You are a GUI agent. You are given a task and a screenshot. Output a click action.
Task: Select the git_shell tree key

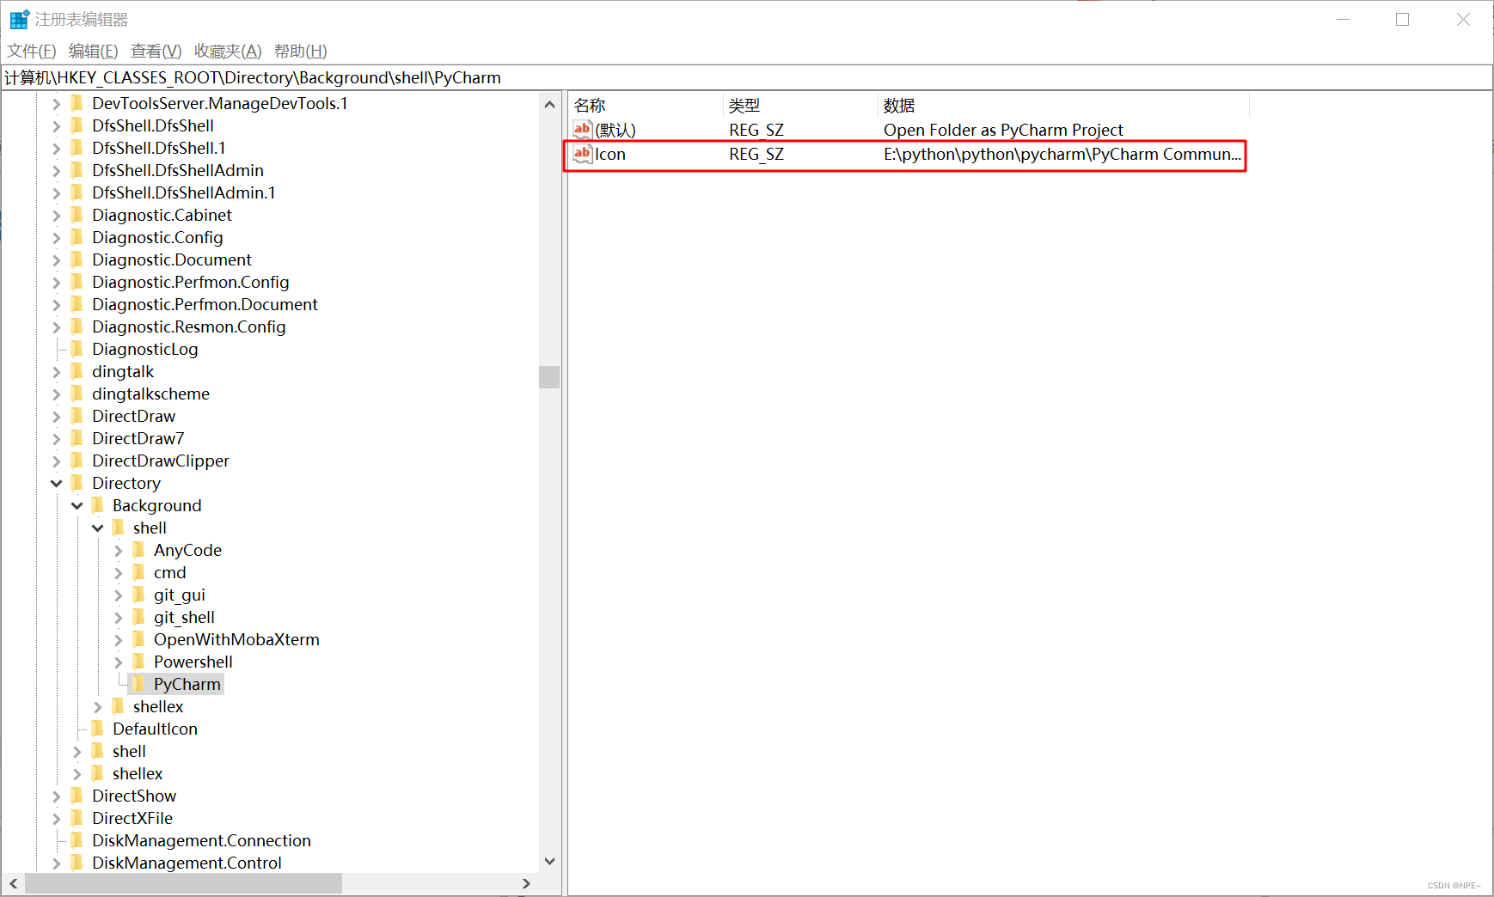184,617
